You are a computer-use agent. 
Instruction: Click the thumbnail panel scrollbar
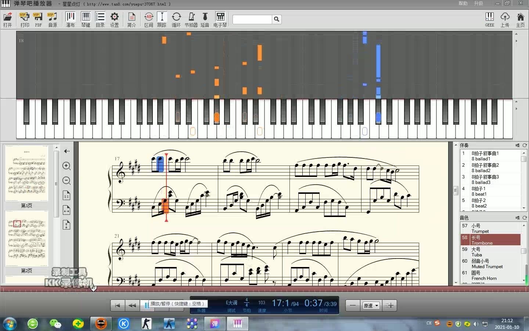tap(56, 184)
